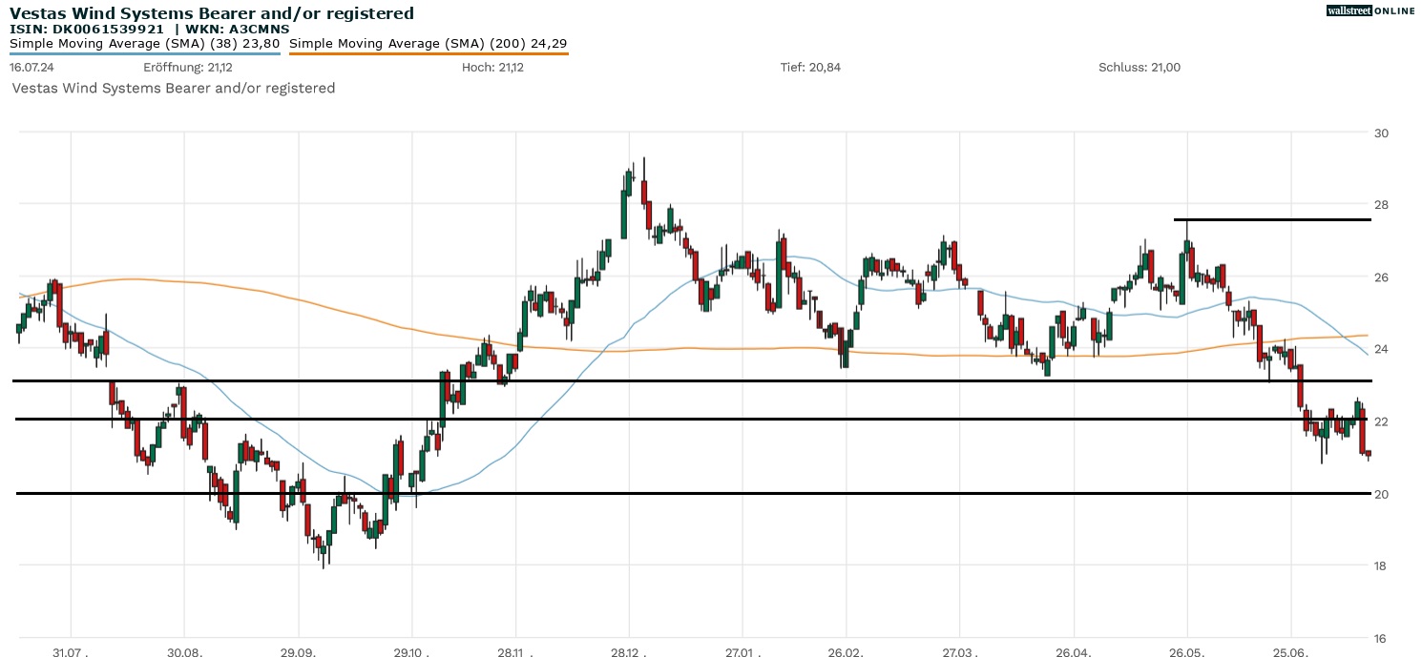Click the orange line under SMA (200)

click(428, 53)
